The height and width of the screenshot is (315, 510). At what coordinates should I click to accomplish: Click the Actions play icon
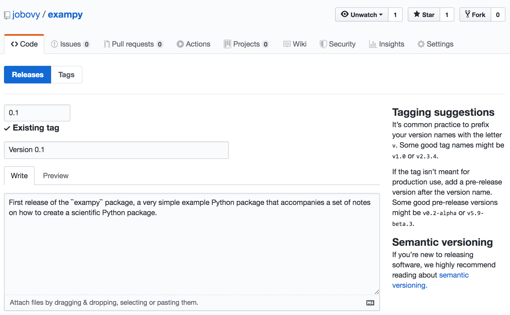coord(180,44)
